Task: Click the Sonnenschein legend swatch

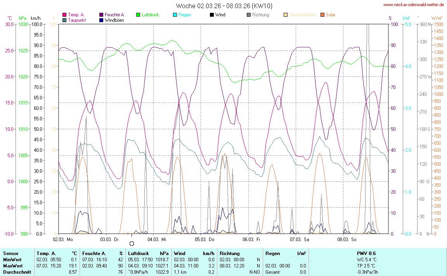Action: coord(286,15)
